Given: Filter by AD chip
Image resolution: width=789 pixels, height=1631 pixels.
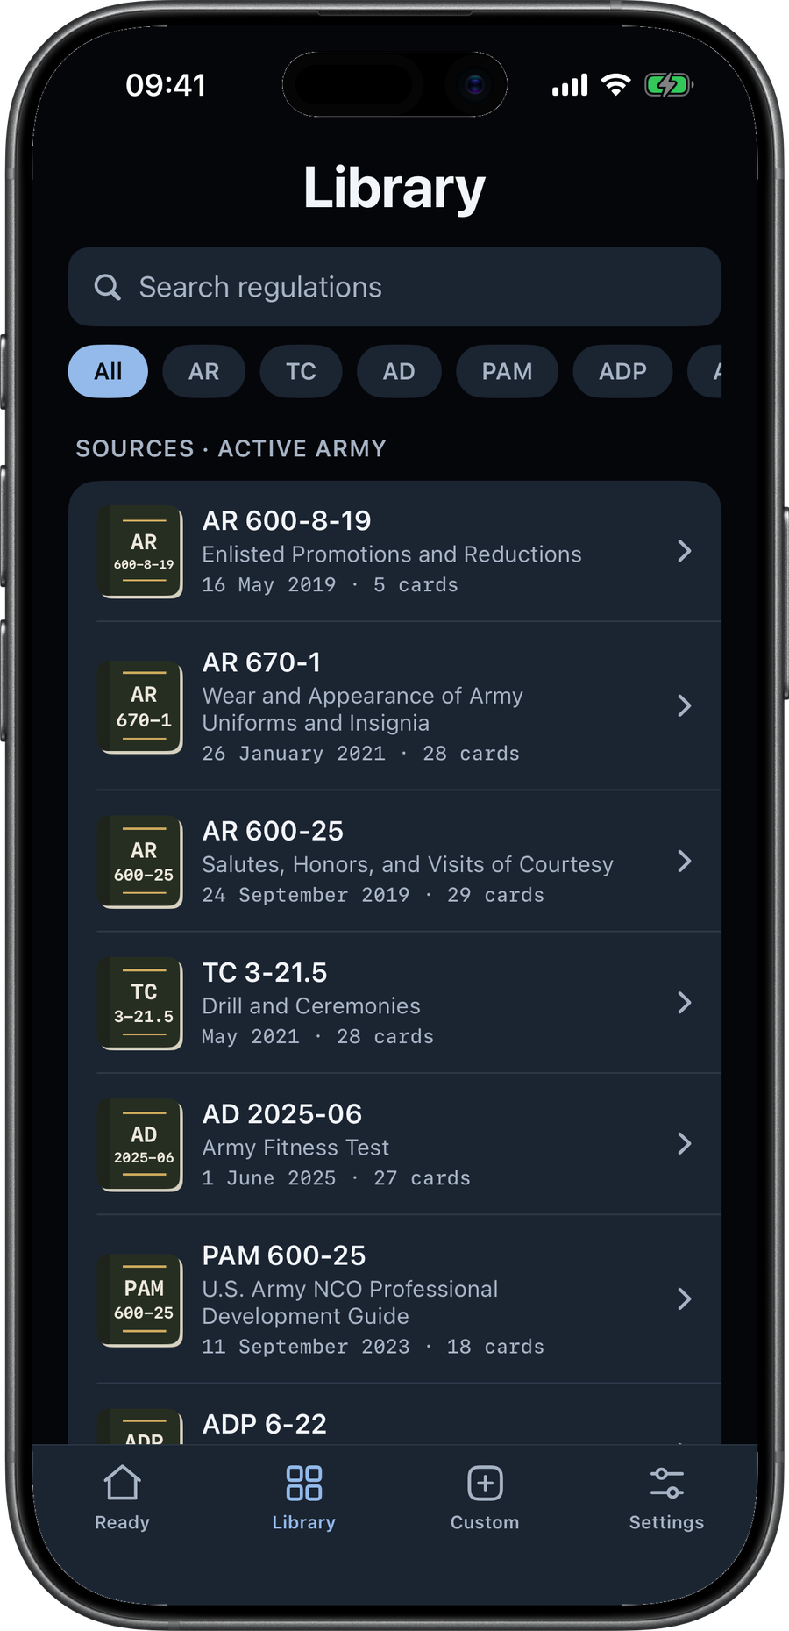Looking at the screenshot, I should point(399,371).
